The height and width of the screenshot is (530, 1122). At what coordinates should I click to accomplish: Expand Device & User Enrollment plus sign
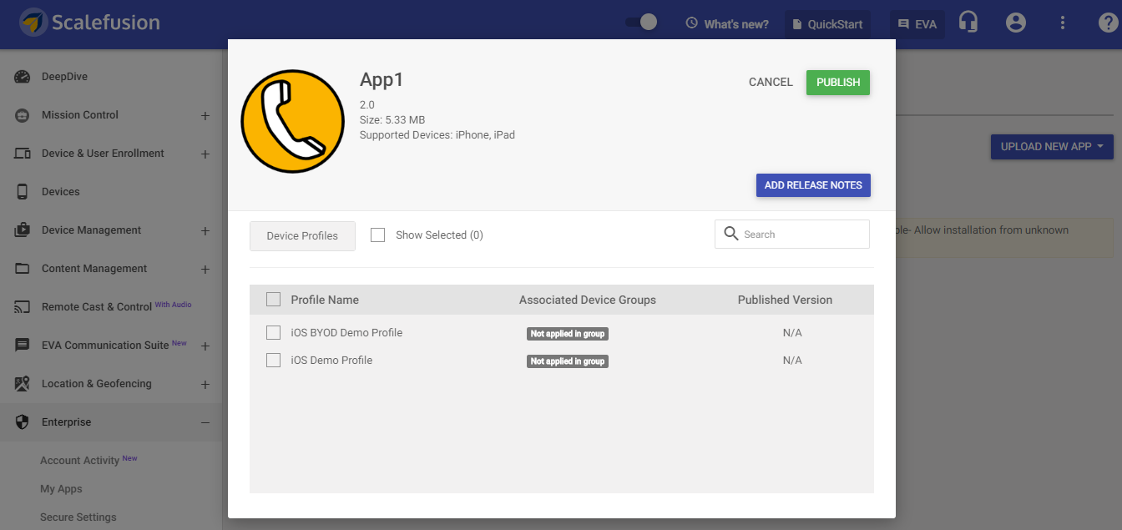[205, 154]
